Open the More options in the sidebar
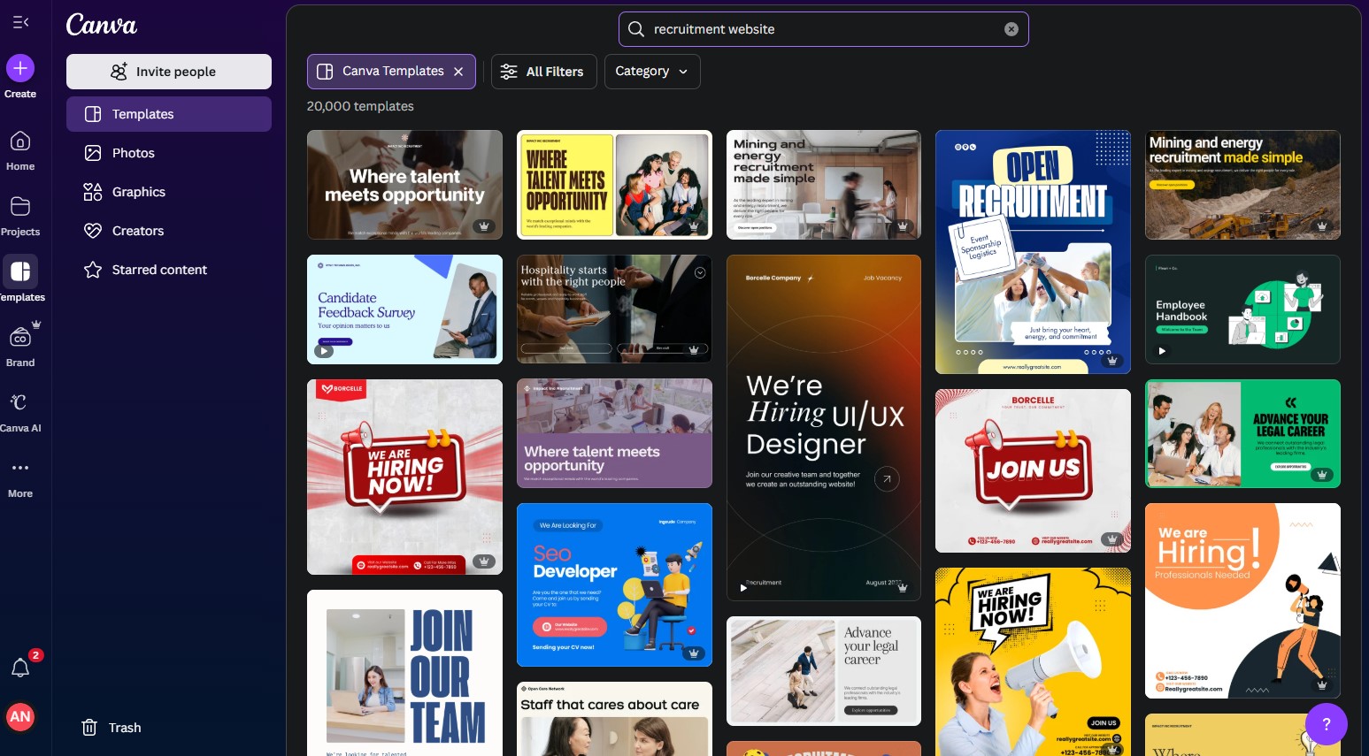The image size is (1369, 756). point(19,468)
